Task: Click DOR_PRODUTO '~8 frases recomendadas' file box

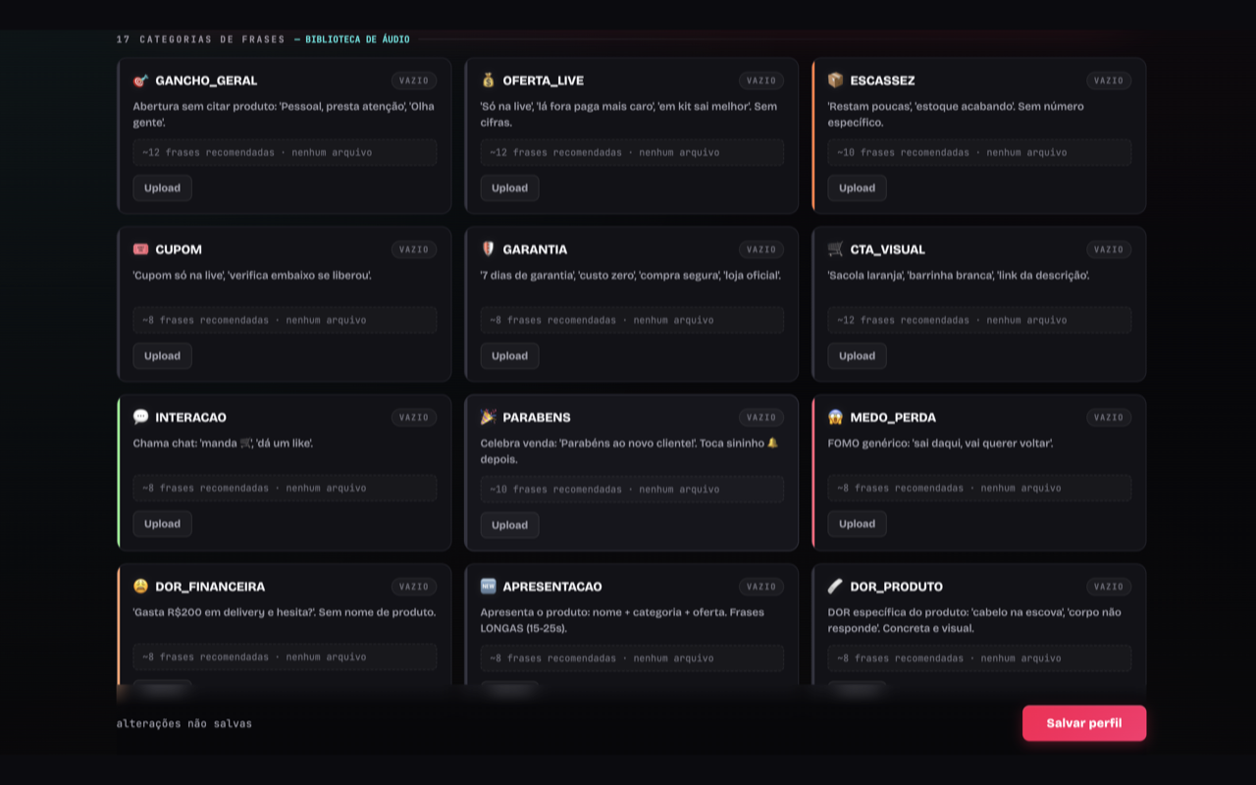Action: click(x=979, y=657)
